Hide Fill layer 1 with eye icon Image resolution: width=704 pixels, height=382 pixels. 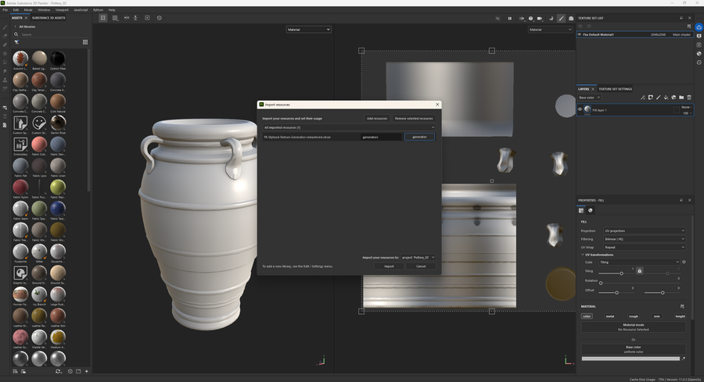[x=580, y=110]
